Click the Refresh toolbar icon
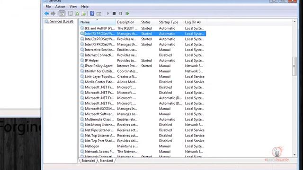 (77, 14)
